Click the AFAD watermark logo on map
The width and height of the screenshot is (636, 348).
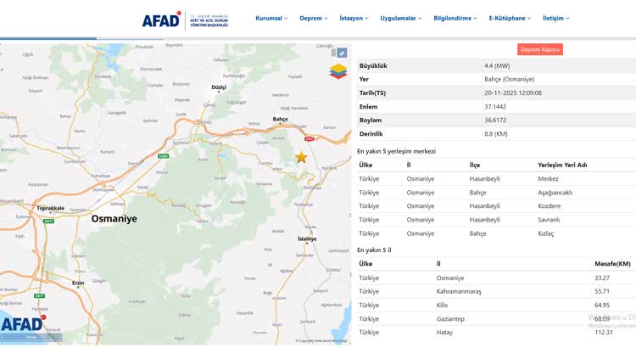pos(24,323)
